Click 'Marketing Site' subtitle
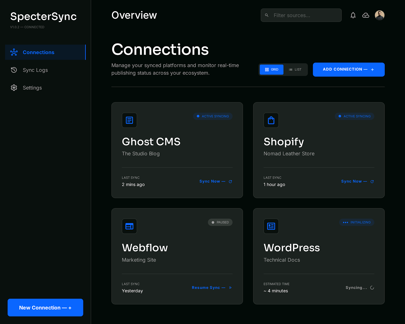 [x=139, y=260]
